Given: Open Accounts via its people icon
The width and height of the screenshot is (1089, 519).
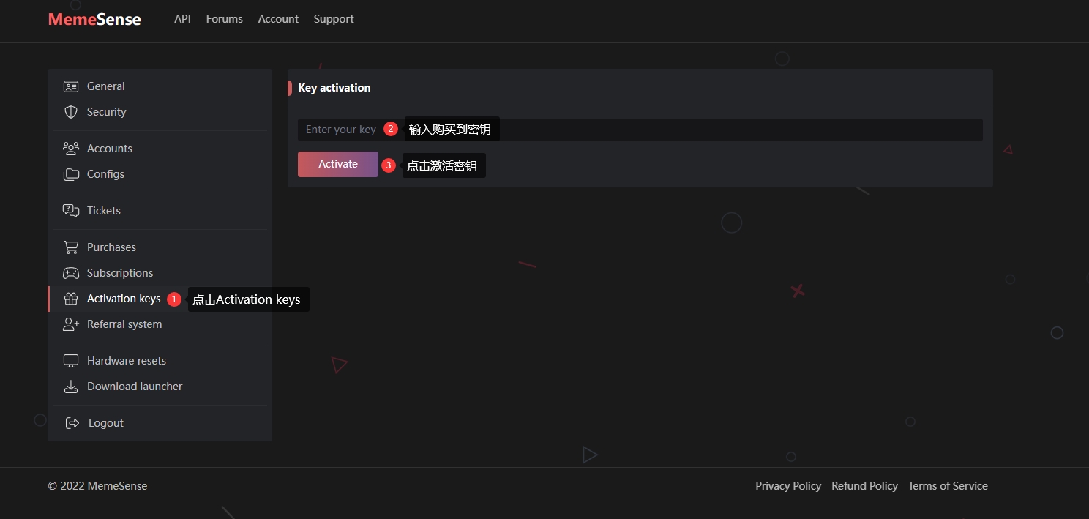Looking at the screenshot, I should pyautogui.click(x=71, y=149).
